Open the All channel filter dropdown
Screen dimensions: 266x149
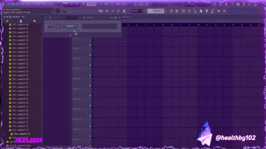pos(70,17)
